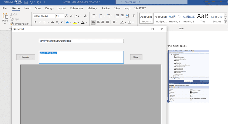Open the View tab
228x124 pixels.
(x=117, y=8)
